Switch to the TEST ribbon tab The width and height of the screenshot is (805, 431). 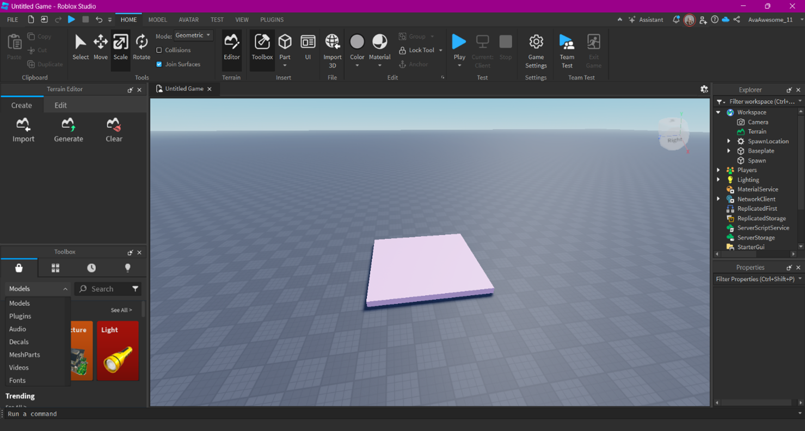[x=217, y=20]
